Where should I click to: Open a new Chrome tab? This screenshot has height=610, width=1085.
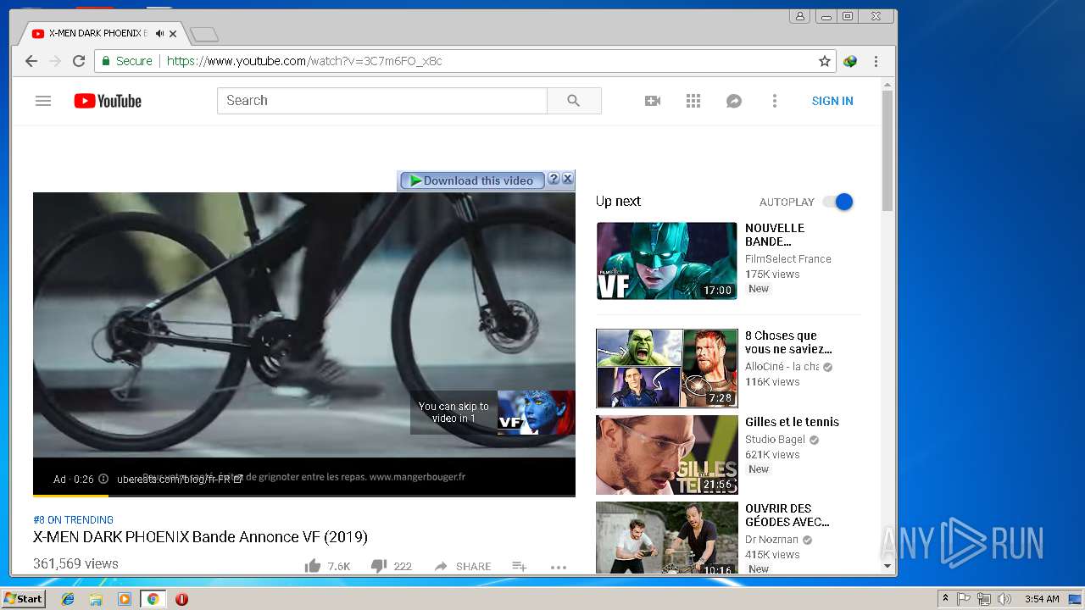[204, 35]
